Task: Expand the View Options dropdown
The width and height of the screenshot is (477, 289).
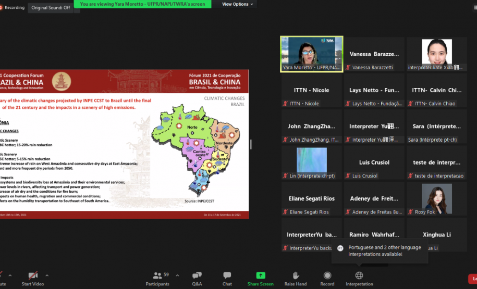Action: click(237, 4)
